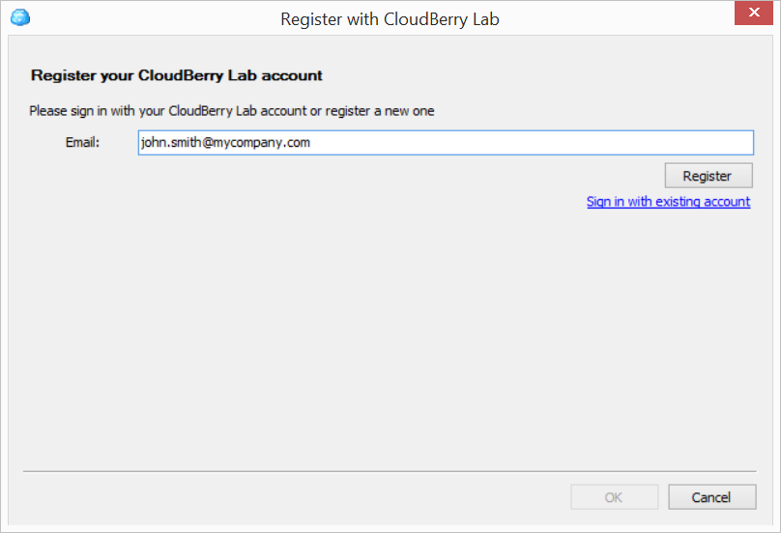This screenshot has height=533, width=781.
Task: Click the '@' symbol in the email address
Action: [208, 143]
